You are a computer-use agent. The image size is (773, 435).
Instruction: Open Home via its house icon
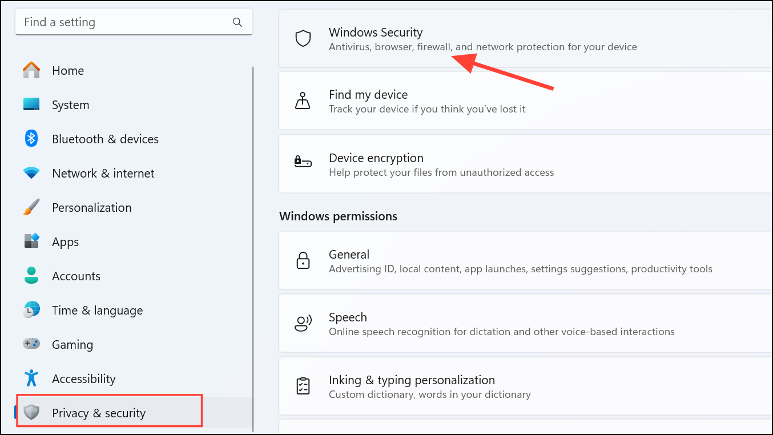(31, 70)
